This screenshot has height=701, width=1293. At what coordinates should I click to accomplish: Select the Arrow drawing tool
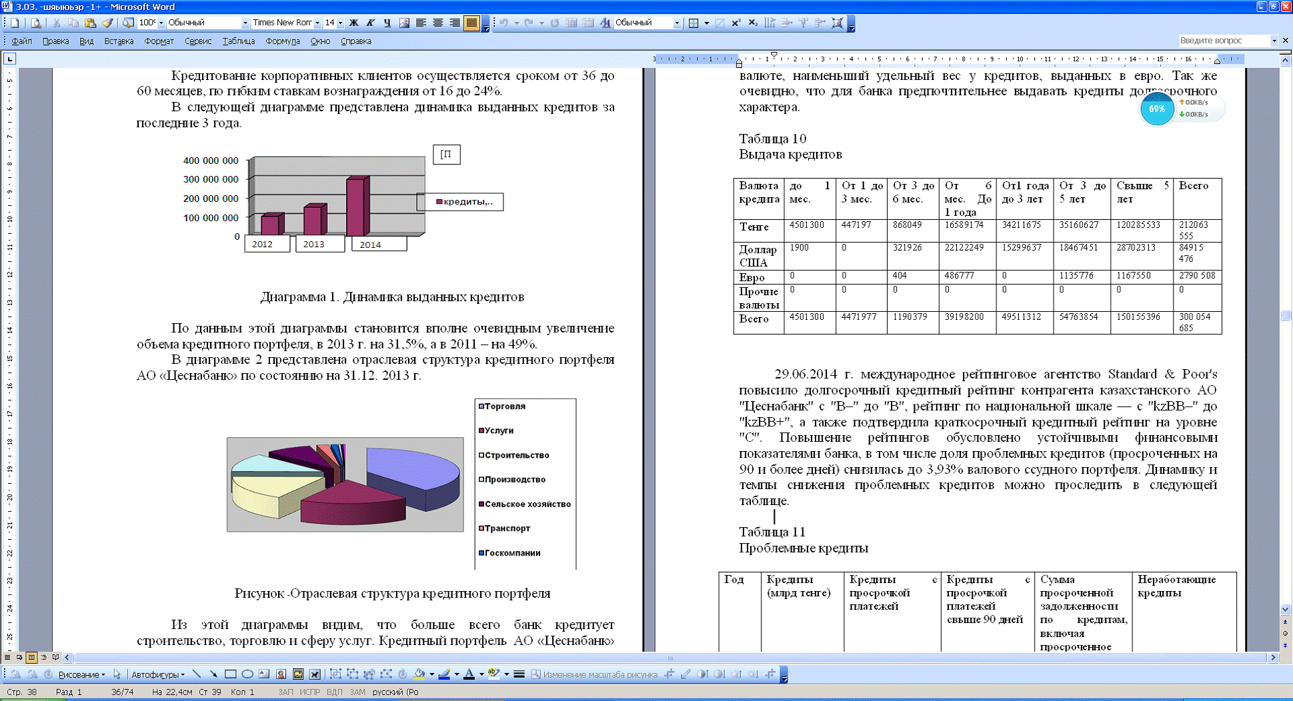(x=213, y=674)
